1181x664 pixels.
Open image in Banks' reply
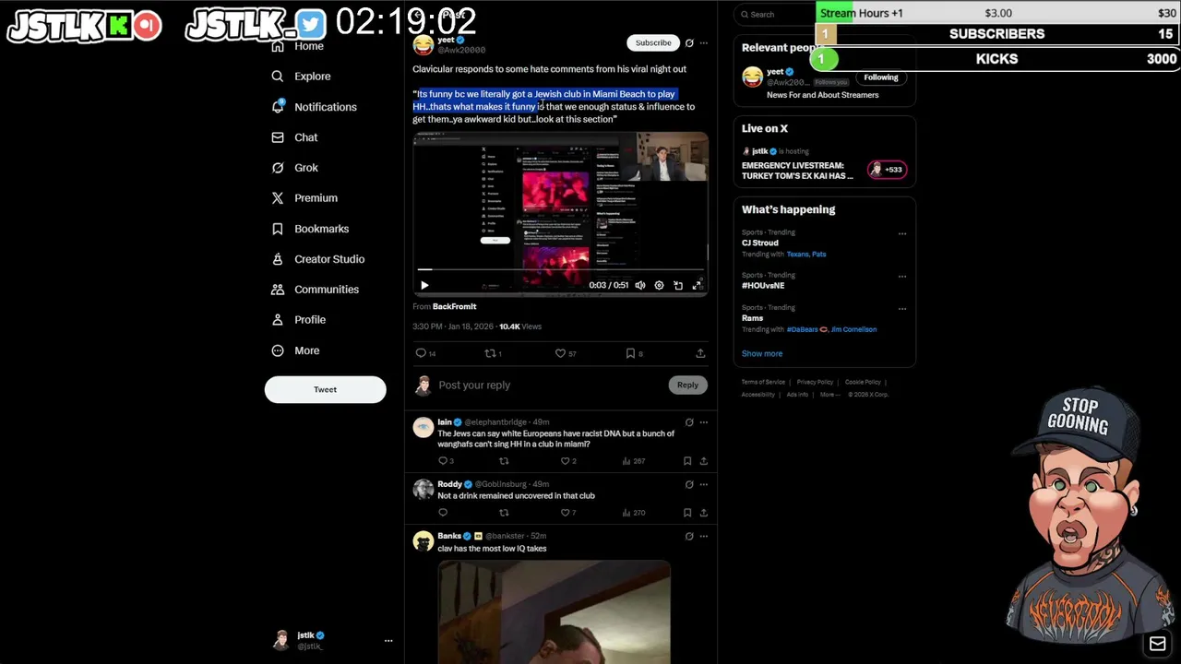click(x=554, y=611)
